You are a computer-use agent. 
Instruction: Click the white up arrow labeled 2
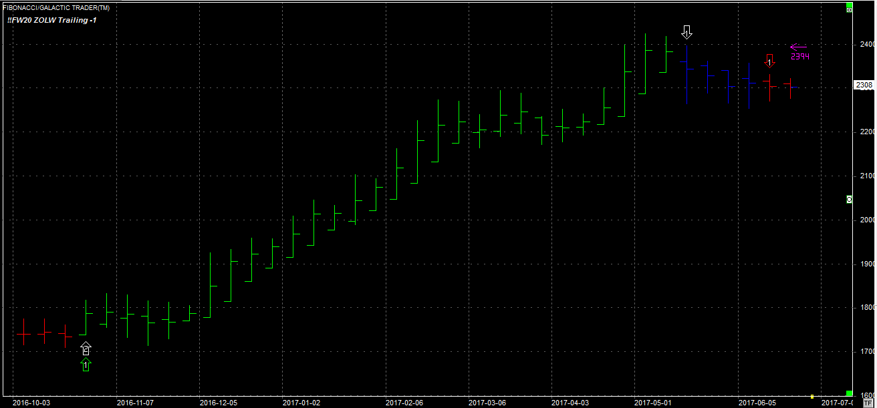click(85, 349)
